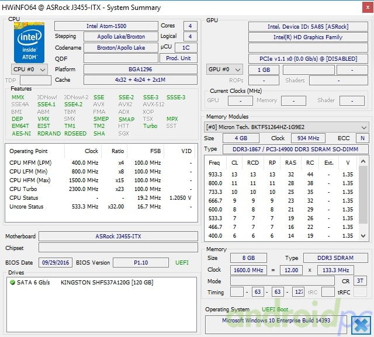Click the memory timings table scrollbar thumb

363,194
